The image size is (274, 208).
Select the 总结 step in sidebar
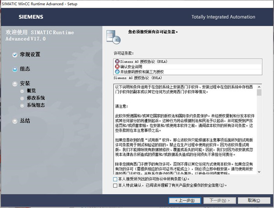pos(25,121)
